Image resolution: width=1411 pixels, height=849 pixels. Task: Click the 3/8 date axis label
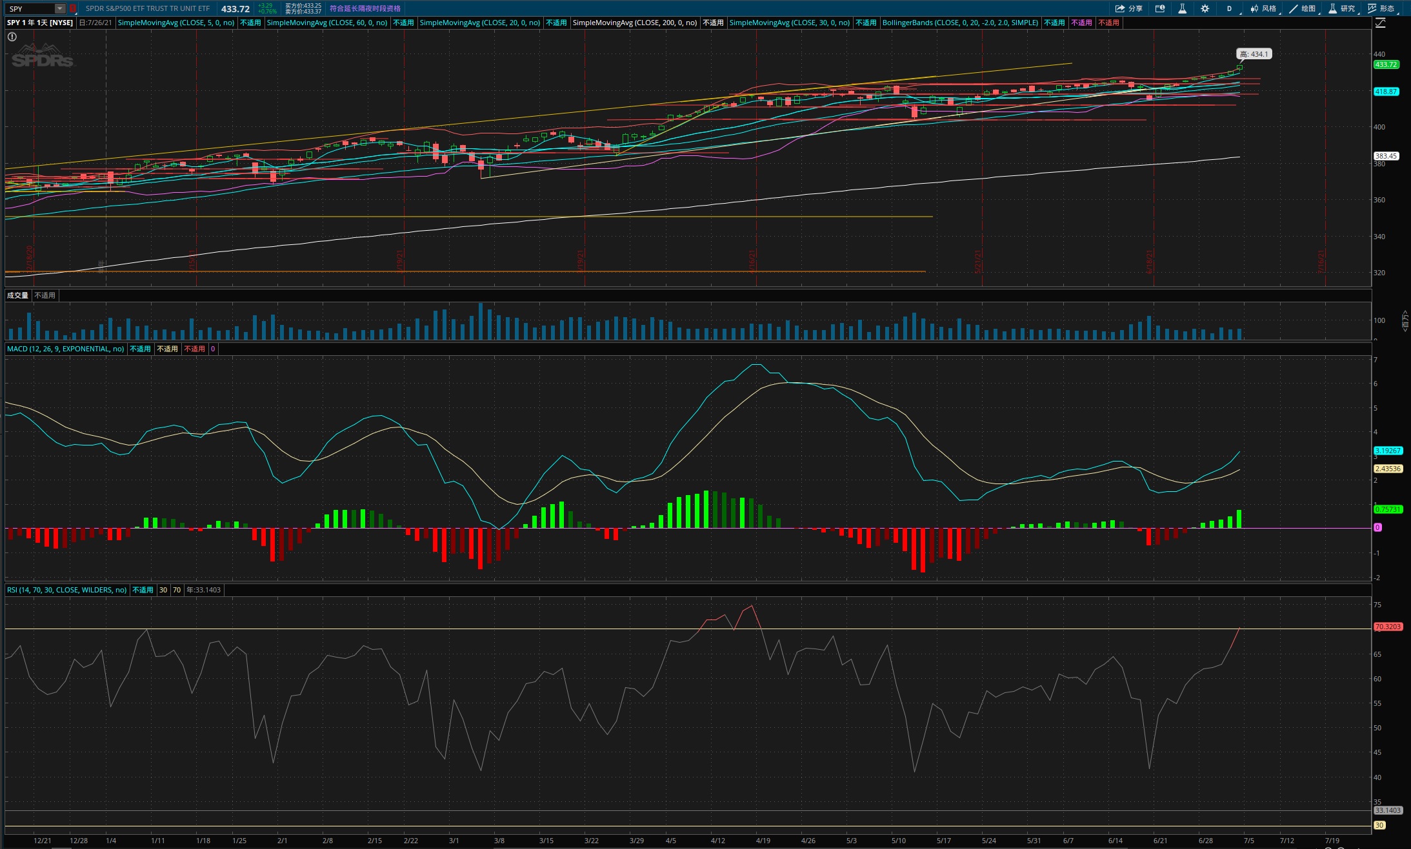click(x=499, y=841)
